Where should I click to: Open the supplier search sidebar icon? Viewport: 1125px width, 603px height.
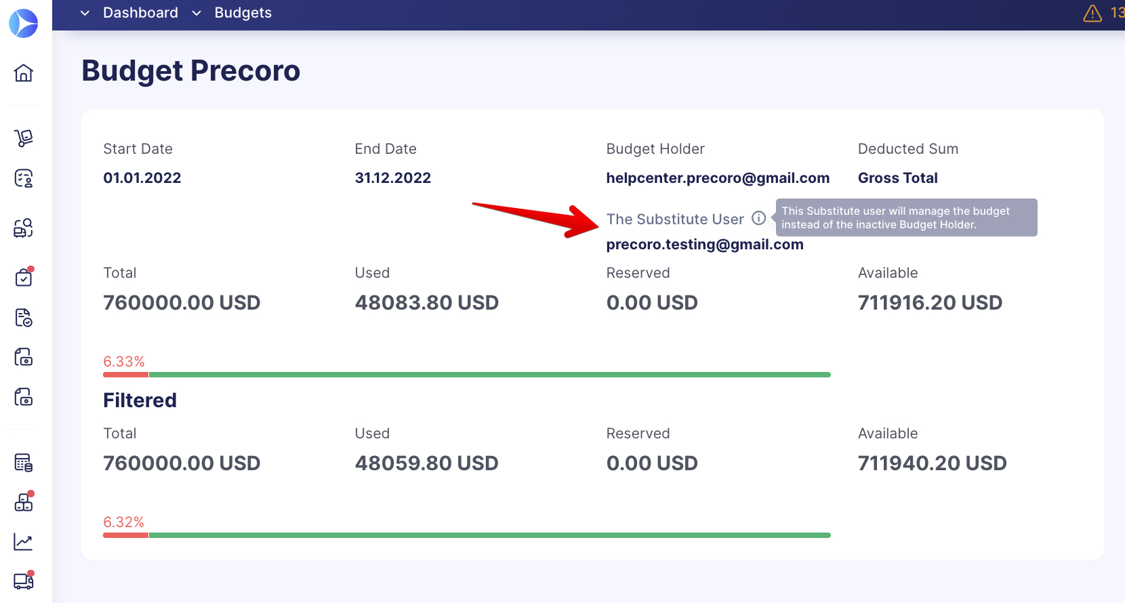[24, 228]
